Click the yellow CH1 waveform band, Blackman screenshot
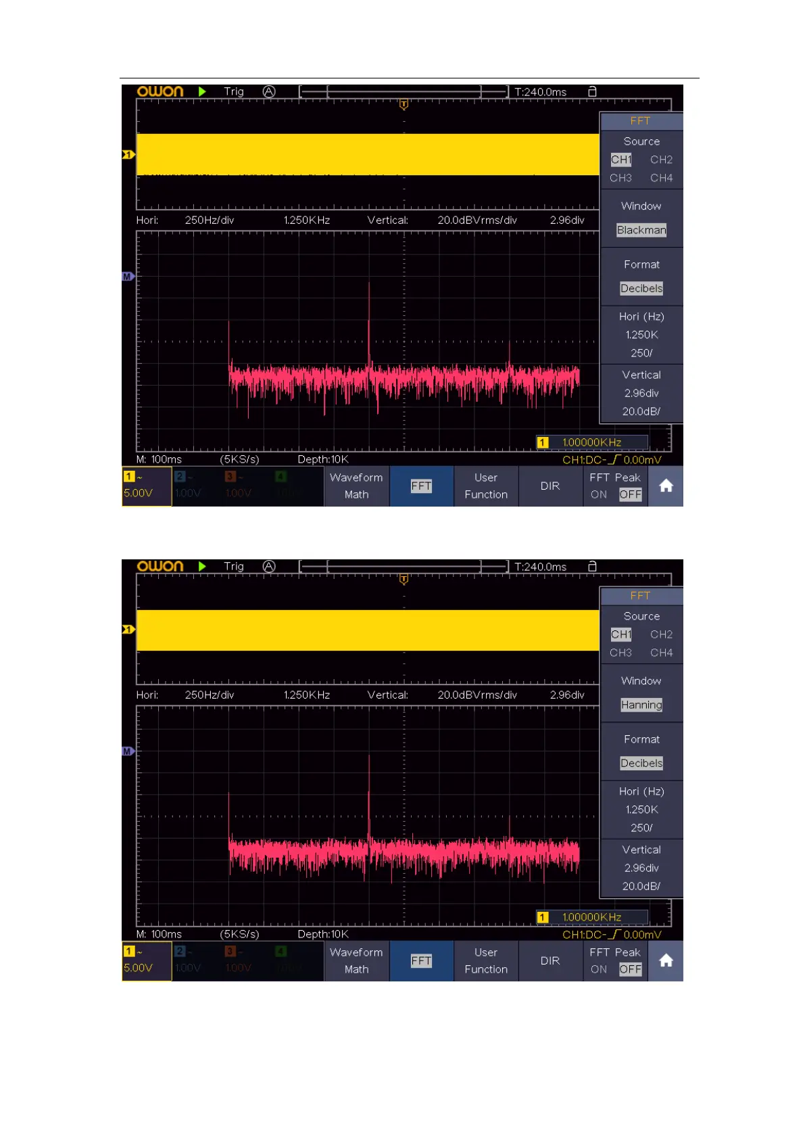Viewport: 805px width, 1139px height. coord(368,154)
